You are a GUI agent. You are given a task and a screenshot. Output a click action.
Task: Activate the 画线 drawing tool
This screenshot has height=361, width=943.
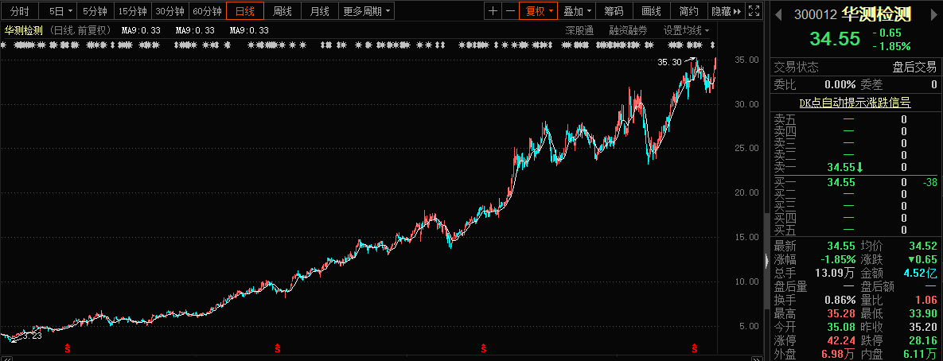click(651, 11)
